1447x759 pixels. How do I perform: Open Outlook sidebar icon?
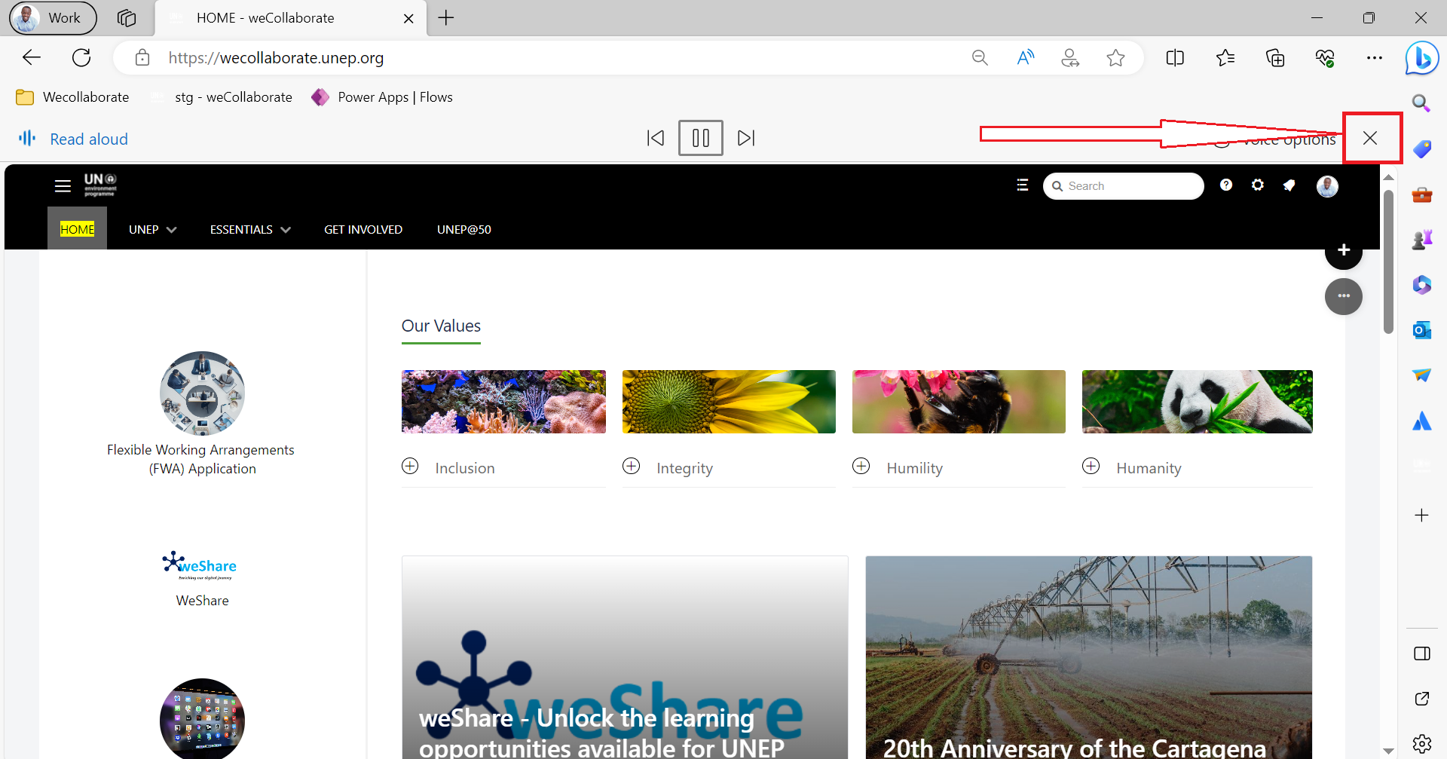[1422, 330]
